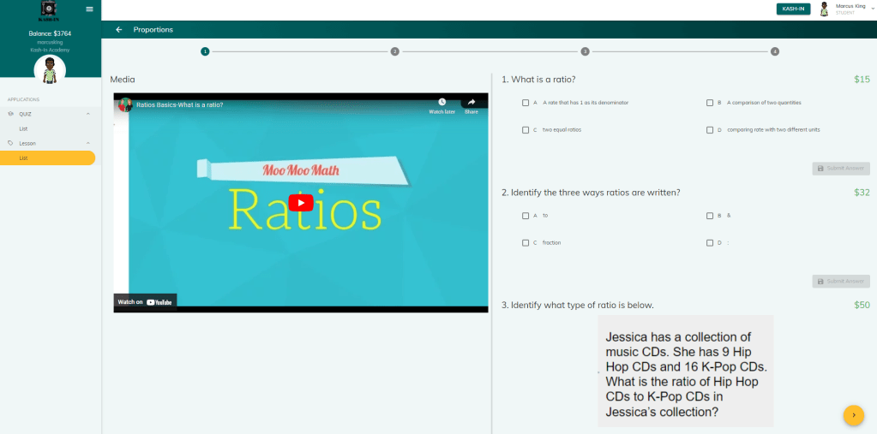Select the List item under QUIZ
877x434 pixels.
(x=24, y=128)
